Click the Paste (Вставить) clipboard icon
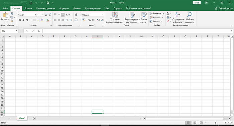Image resolution: width=234 pixels, height=126 pixels. click(x=5, y=15)
